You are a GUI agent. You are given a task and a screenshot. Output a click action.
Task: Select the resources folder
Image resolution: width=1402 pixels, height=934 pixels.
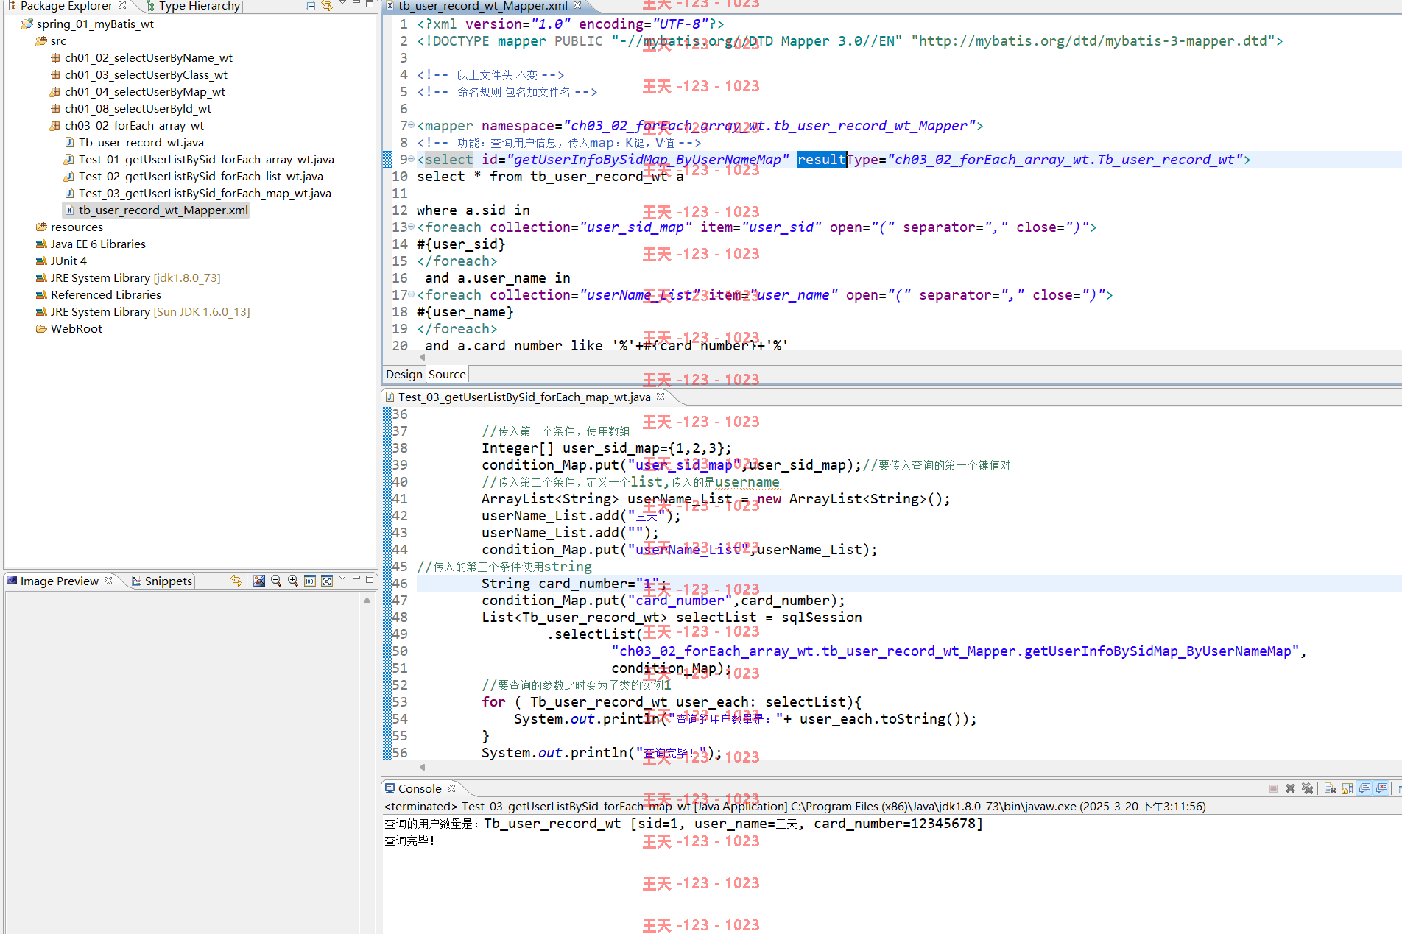(77, 227)
